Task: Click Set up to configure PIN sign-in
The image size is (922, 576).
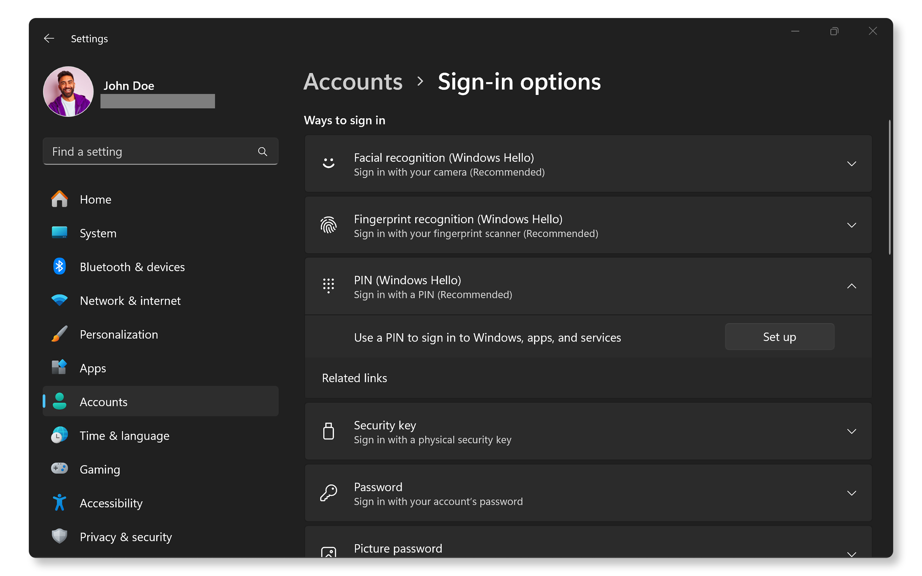Action: pyautogui.click(x=779, y=337)
